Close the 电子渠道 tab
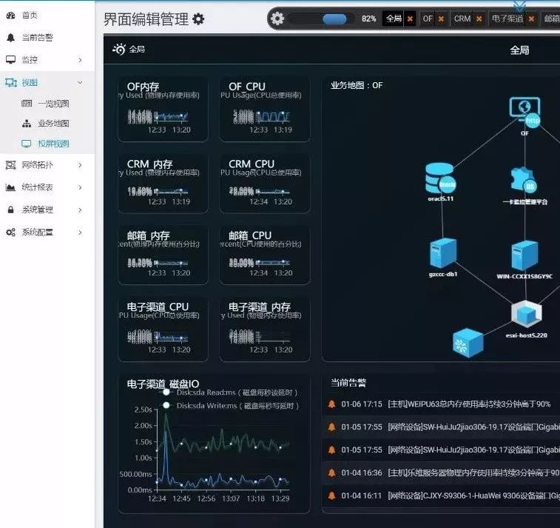Image resolution: width=560 pixels, height=528 pixels. 531,19
